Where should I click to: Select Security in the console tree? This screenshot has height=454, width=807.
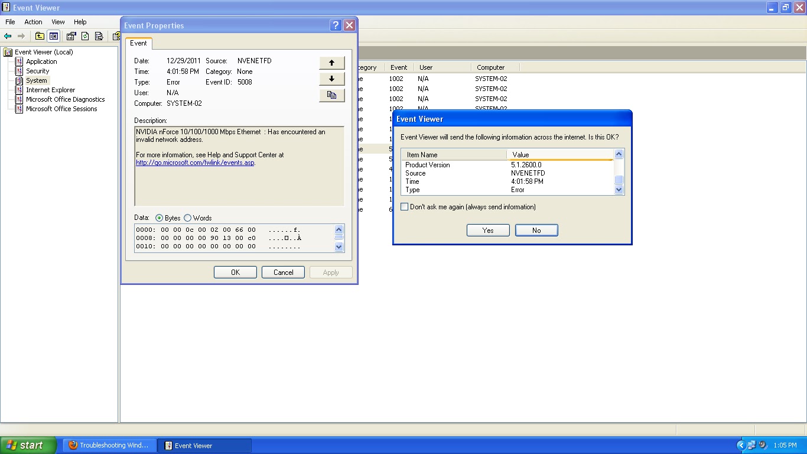click(38, 71)
